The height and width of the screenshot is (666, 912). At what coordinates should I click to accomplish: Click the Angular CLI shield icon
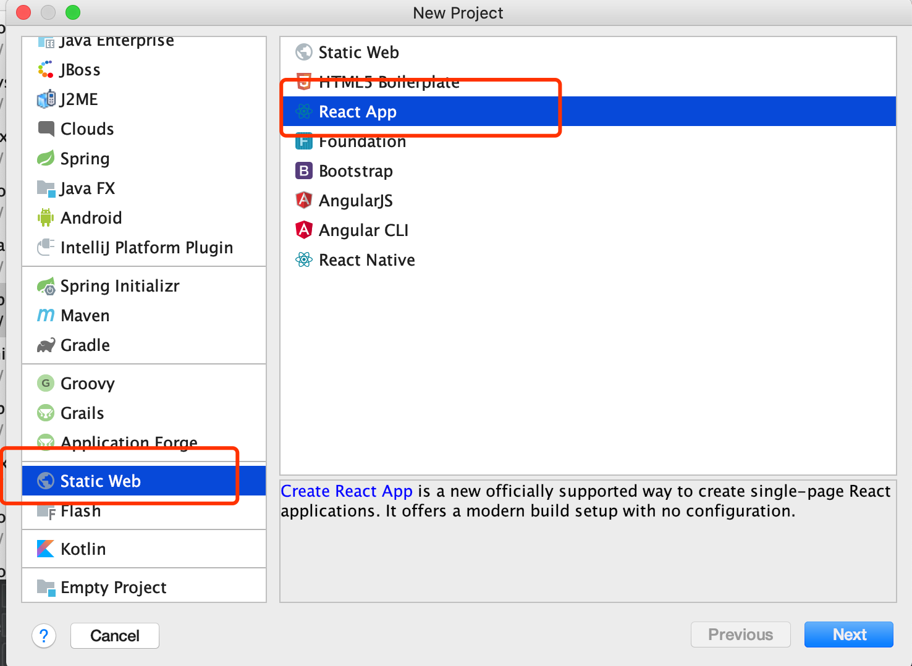pos(303,230)
